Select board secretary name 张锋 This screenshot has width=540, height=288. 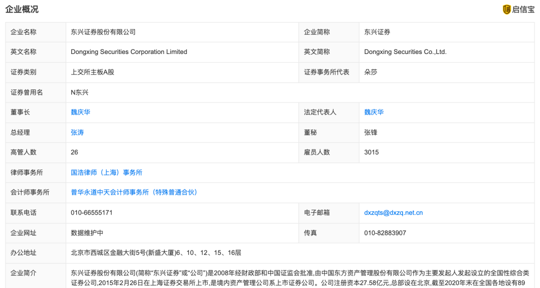coord(371,132)
